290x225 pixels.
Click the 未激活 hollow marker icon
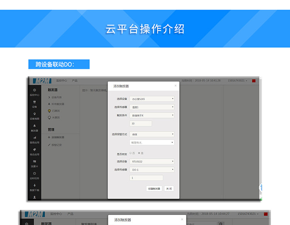(x=49, y=117)
